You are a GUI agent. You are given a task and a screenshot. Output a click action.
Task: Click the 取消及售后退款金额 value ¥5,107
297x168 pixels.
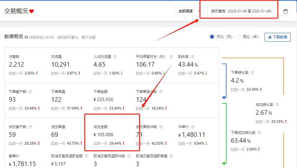pyautogui.click(x=58, y=164)
